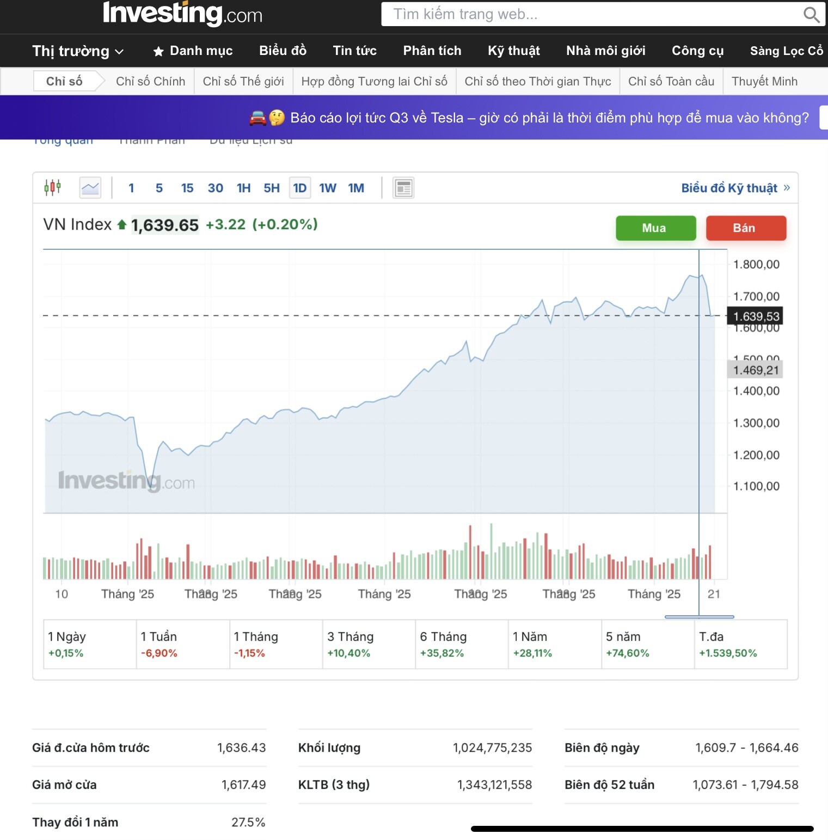Open the Biểu đồ menu
Viewport: 828px width, 840px height.
pos(283,51)
